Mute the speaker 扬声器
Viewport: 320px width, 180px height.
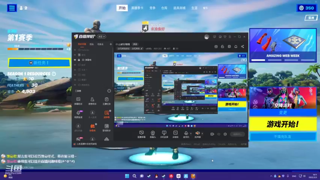tap(197, 134)
